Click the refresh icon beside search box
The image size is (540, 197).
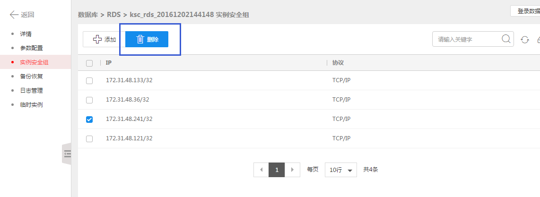coord(524,40)
